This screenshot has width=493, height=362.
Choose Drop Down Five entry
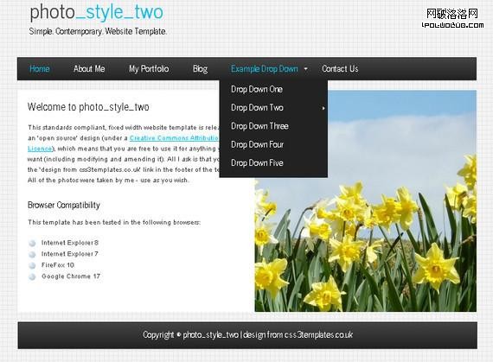257,163
